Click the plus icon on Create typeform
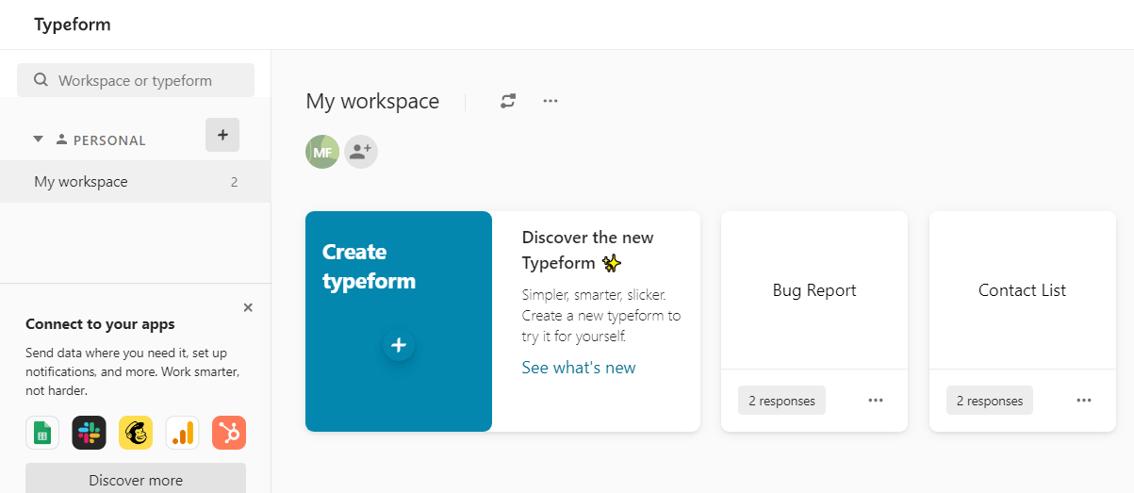 [x=399, y=346]
